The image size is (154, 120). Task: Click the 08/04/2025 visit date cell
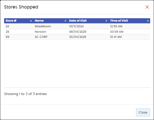pos(78,32)
